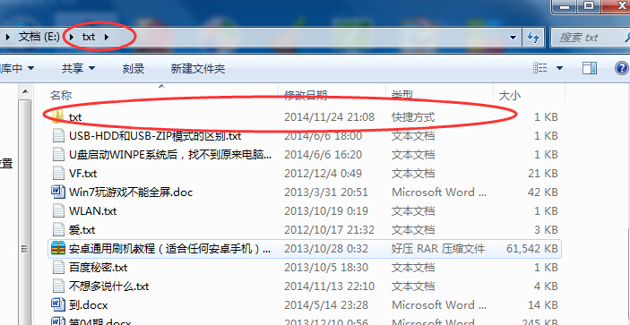This screenshot has width=630, height=325.
Task: Click the 61,542 KB size cell
Action: tap(532, 248)
